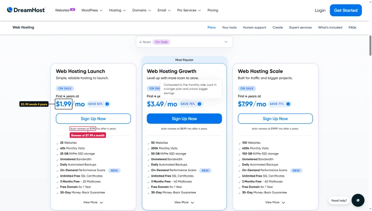The width and height of the screenshot is (372, 211).
Task: Click the Login link
Action: (320, 10)
